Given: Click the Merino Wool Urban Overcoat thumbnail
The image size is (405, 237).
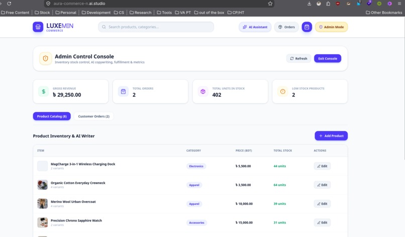Looking at the screenshot, I should coord(42,204).
